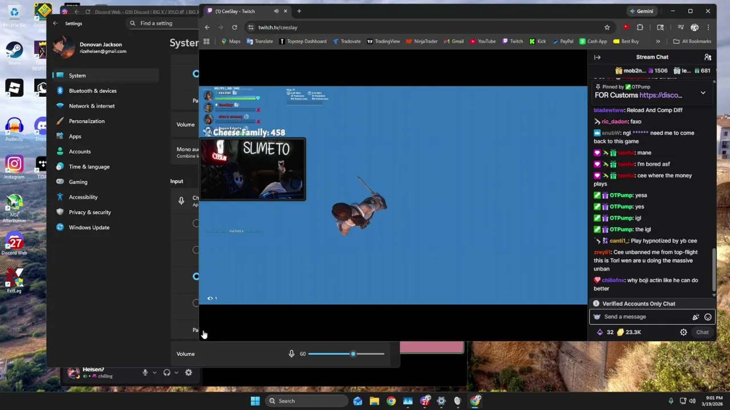Open the Instagram desktop shortcut

[x=14, y=168]
